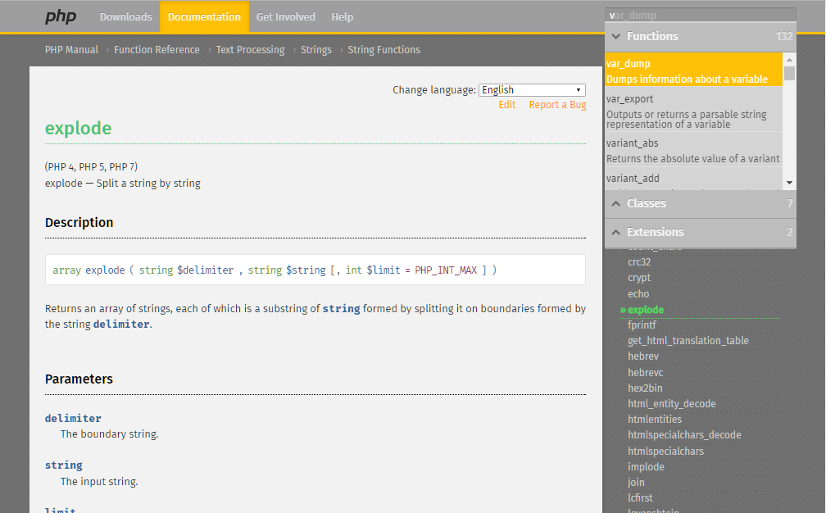This screenshot has height=513, width=826.
Task: Click the Edit link
Action: coord(507,105)
